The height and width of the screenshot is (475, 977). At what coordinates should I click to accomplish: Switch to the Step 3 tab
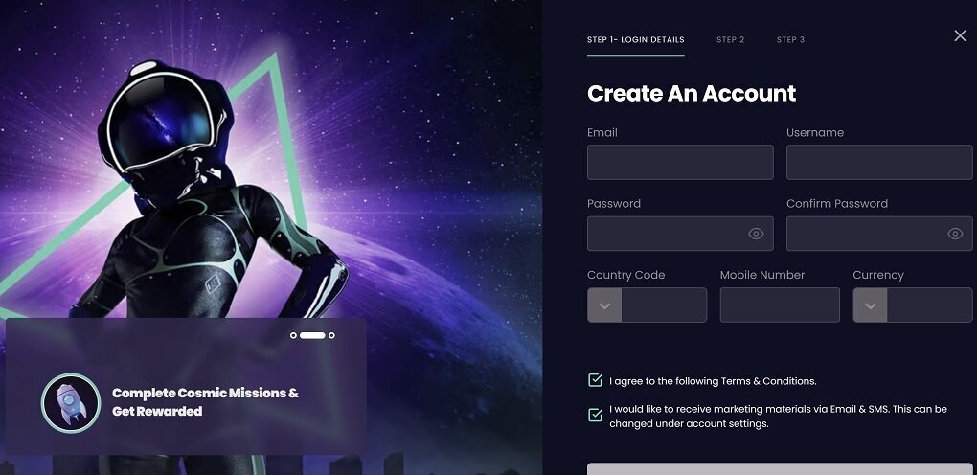(790, 40)
